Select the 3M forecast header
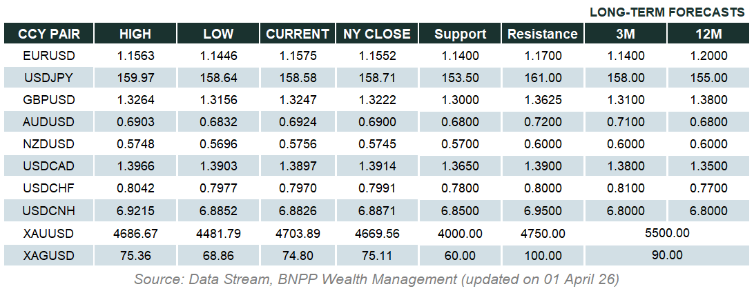Screen dimensions: 754x291 tap(626, 34)
